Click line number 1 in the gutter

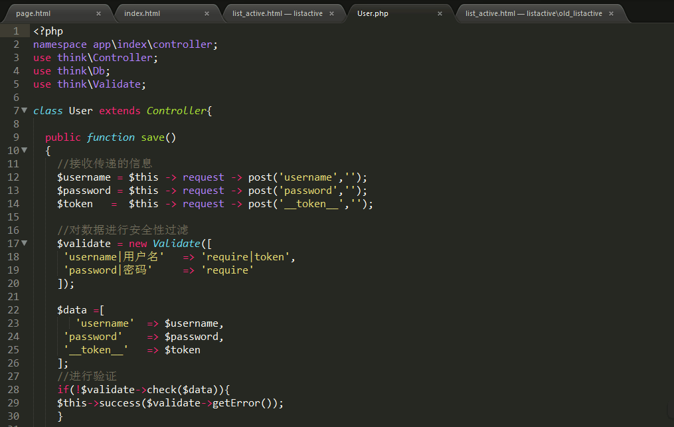pyautogui.click(x=16, y=31)
